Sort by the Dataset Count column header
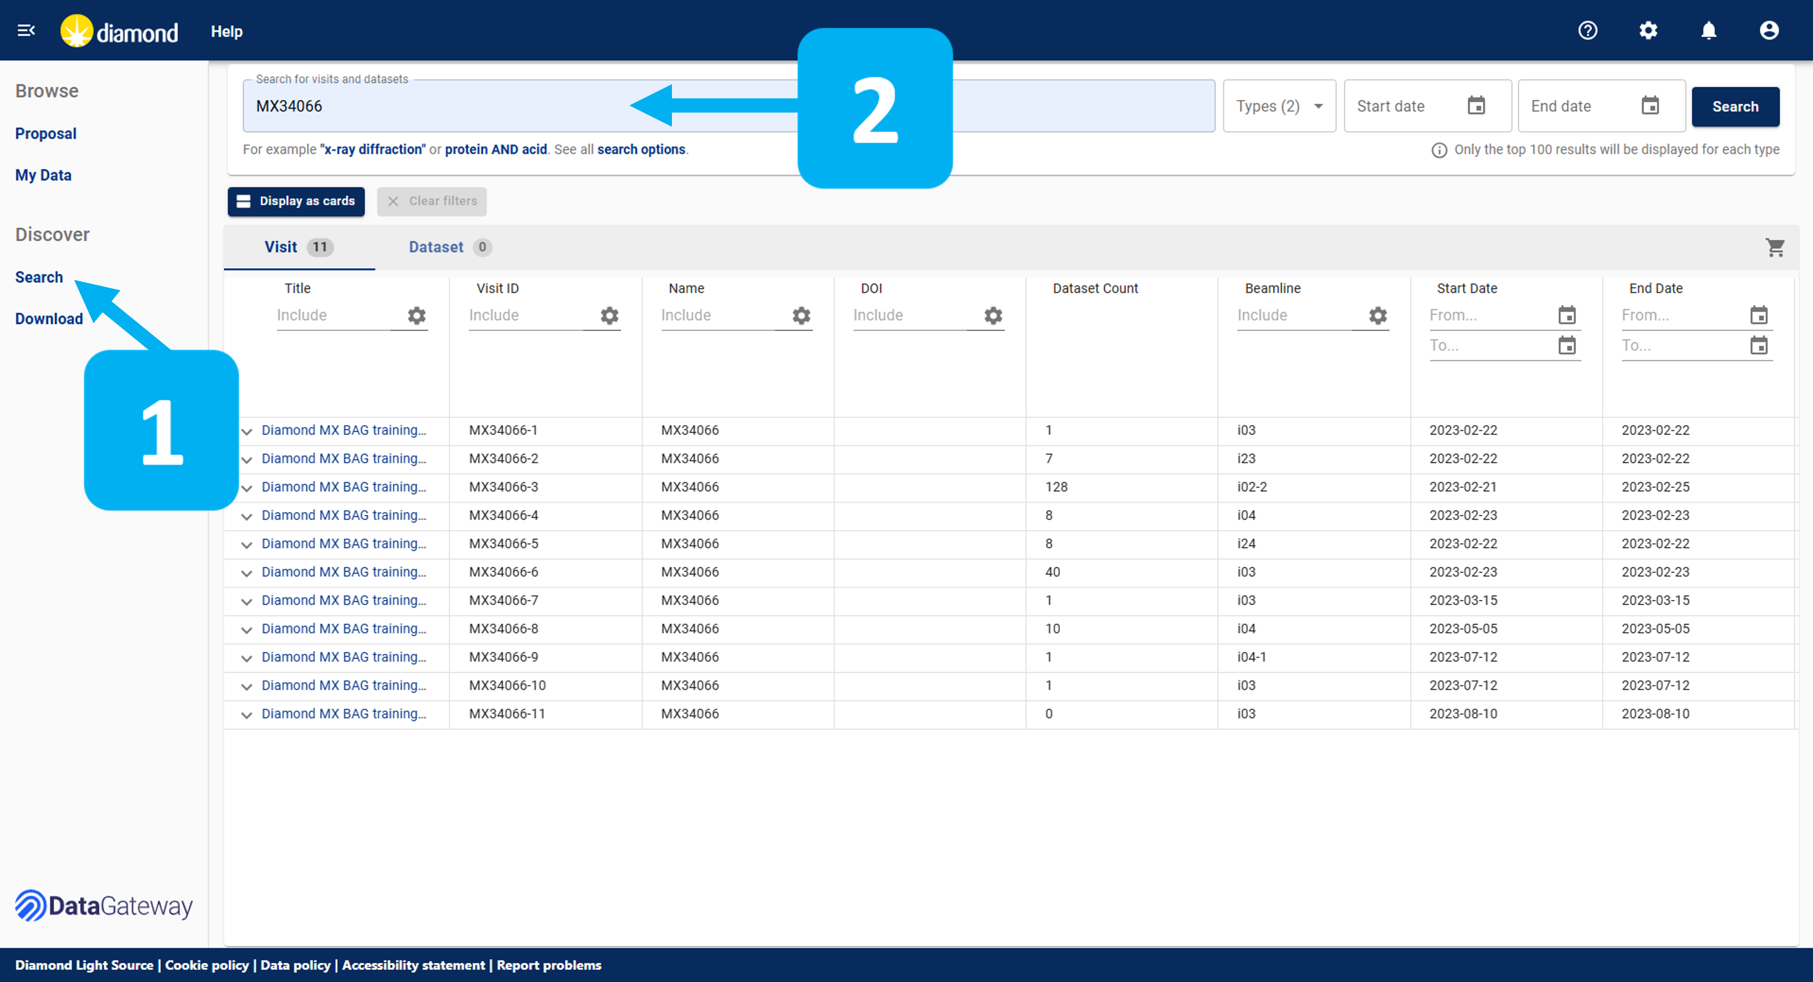The image size is (1813, 982). [x=1095, y=288]
